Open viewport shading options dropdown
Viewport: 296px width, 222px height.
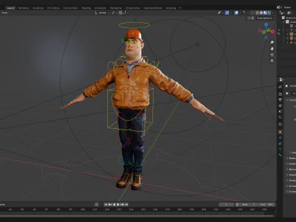pos(273,13)
